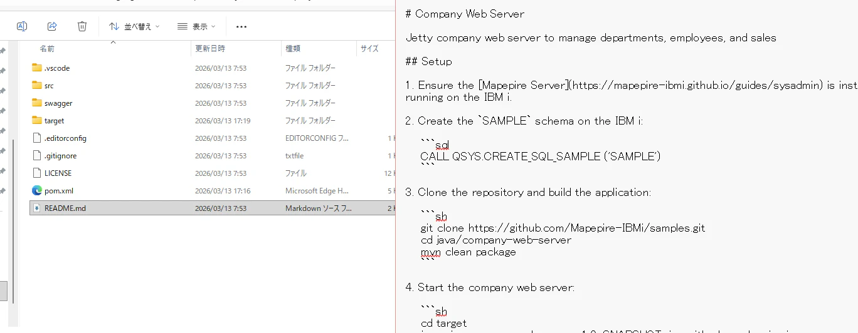Click the LICENSE file icon
Viewport: 858px width, 333px height.
(37, 173)
